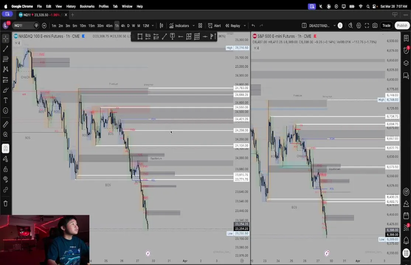Screen dimensions: 411x265
Task: Open indicator templates four-squares icon
Action: pyautogui.click(x=200, y=25)
